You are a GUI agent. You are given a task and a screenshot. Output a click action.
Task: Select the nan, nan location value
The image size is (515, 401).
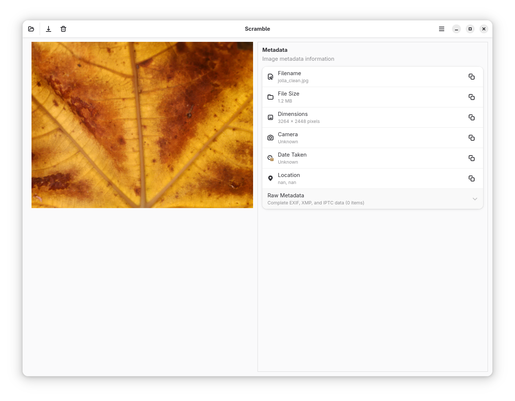(287, 183)
